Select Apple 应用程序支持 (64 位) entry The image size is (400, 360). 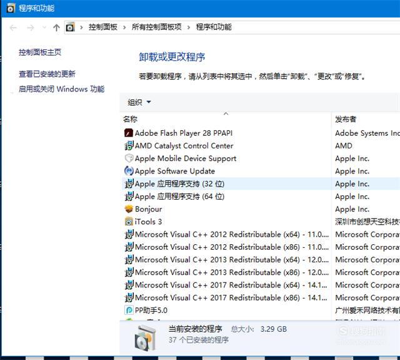tap(179, 196)
